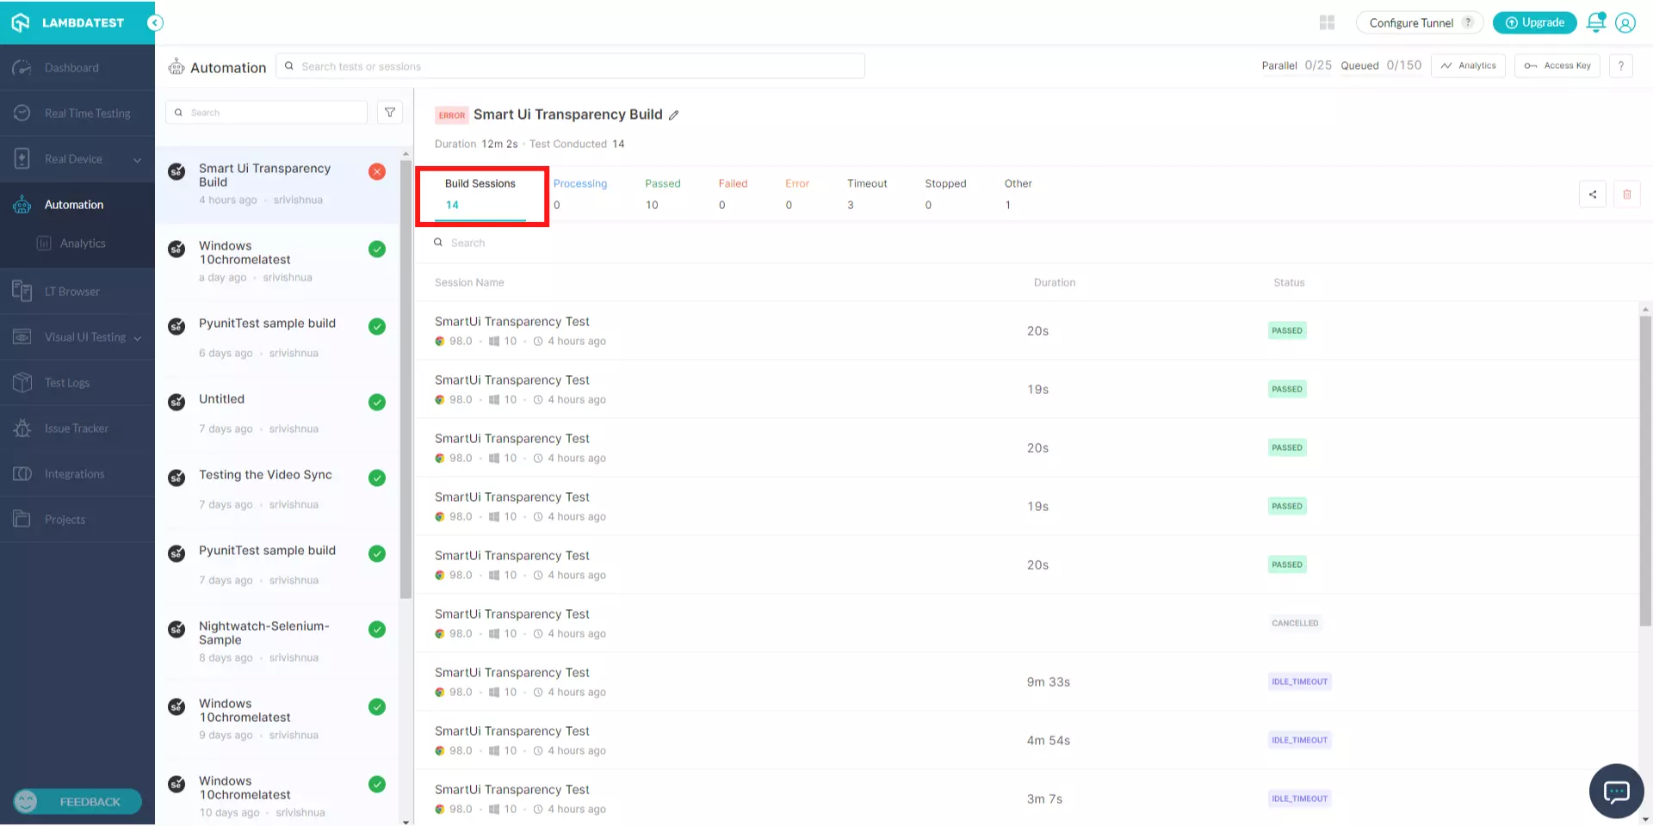This screenshot has width=1653, height=826.
Task: Delete the build with trash icon
Action: pos(1626,194)
